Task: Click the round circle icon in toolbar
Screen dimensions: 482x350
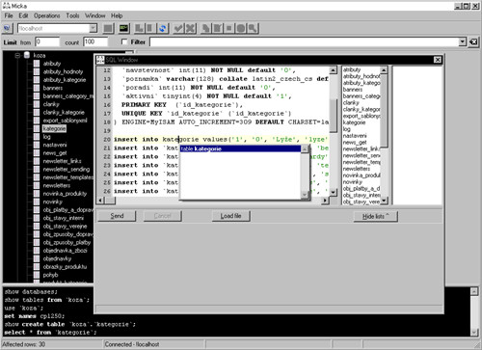Action: [241, 28]
